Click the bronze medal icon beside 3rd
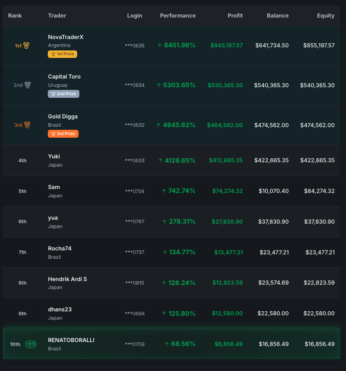Screen dimensions: 346x371 [x=27, y=125]
